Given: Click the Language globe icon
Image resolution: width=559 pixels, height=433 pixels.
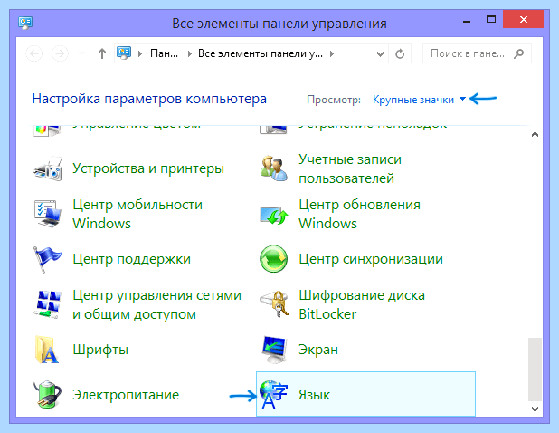Looking at the screenshot, I should point(273,394).
